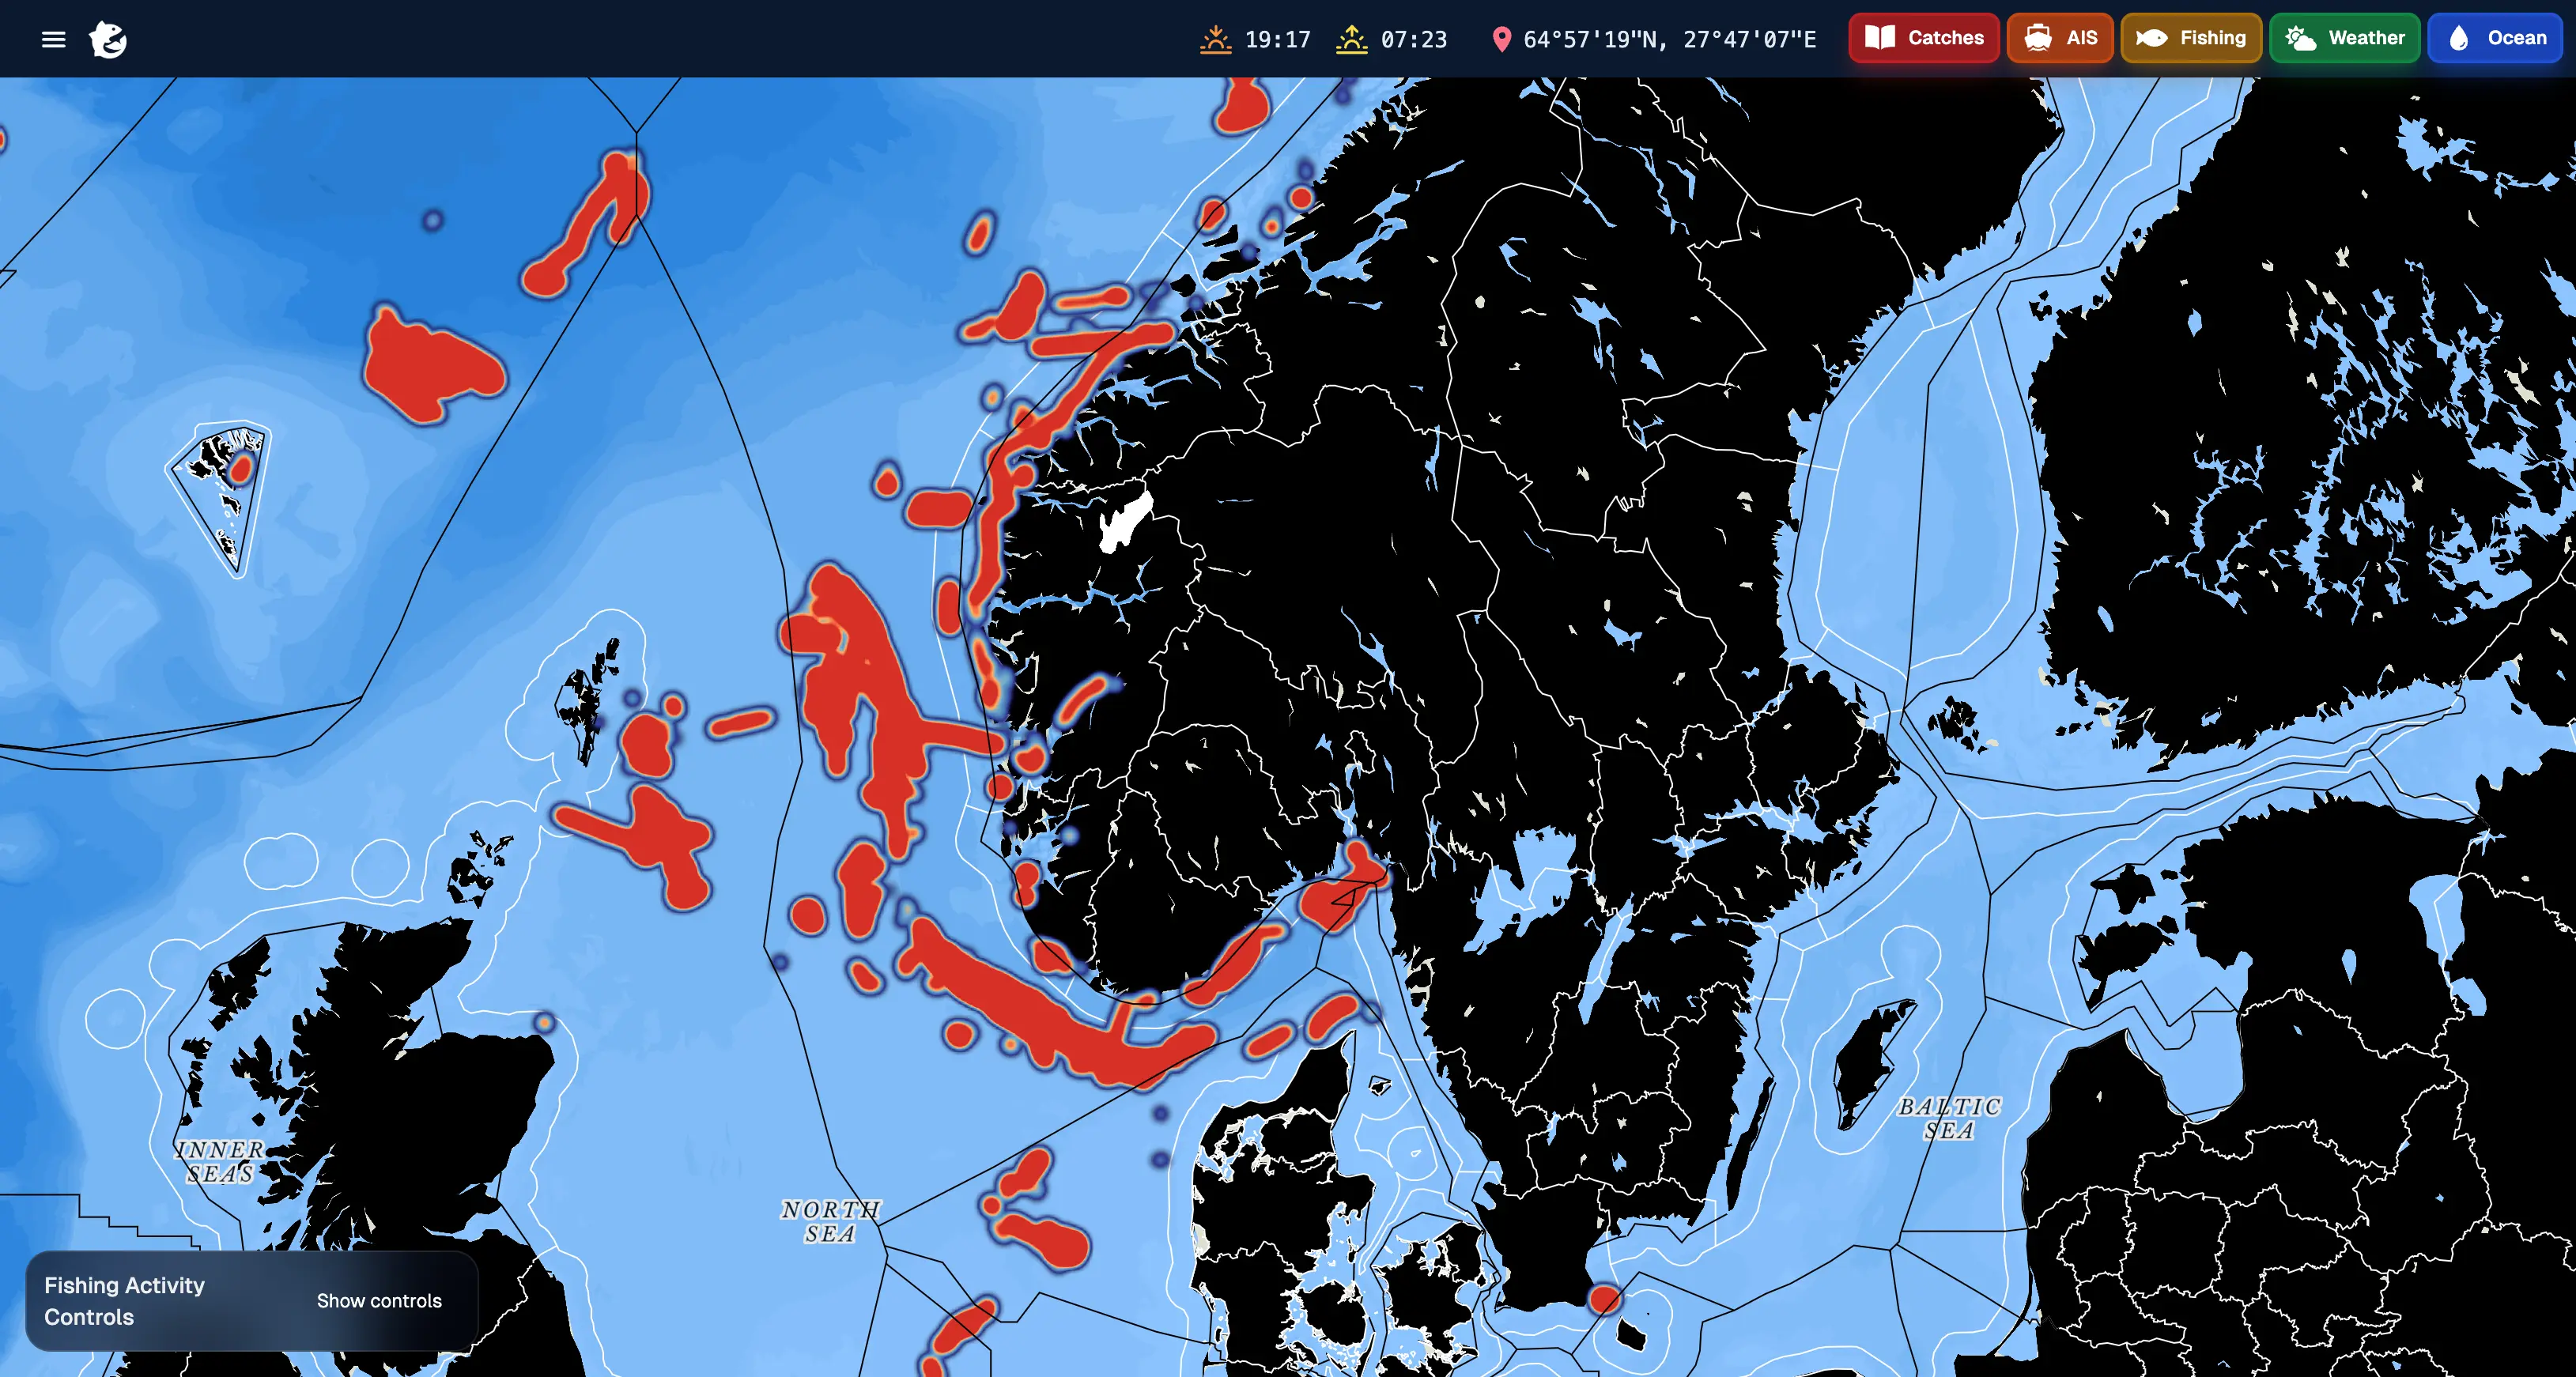Click the 19:17 sunset time

1277,39
